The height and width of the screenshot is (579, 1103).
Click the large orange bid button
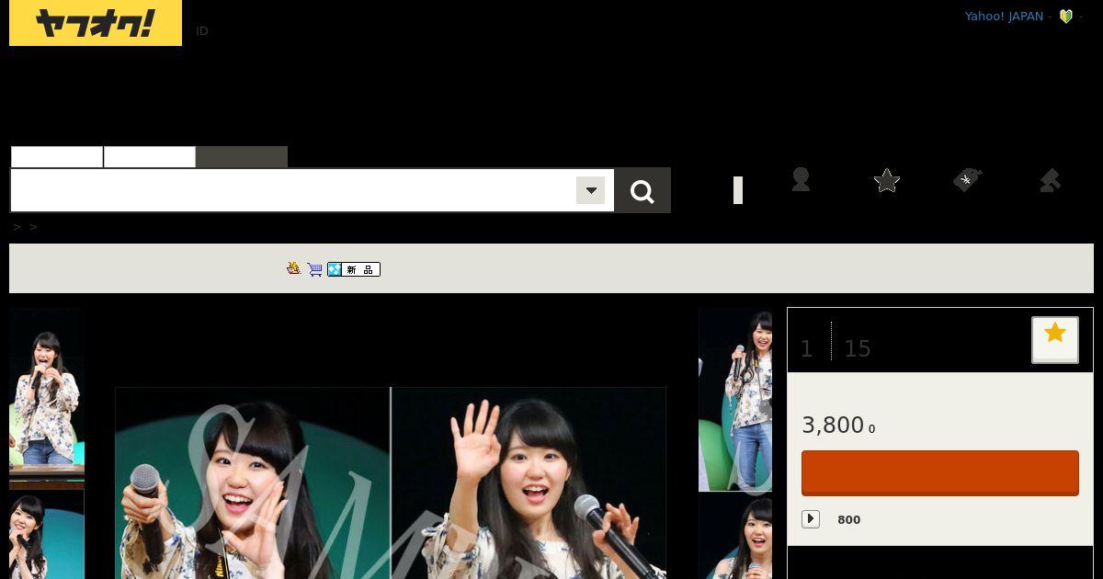click(x=940, y=473)
